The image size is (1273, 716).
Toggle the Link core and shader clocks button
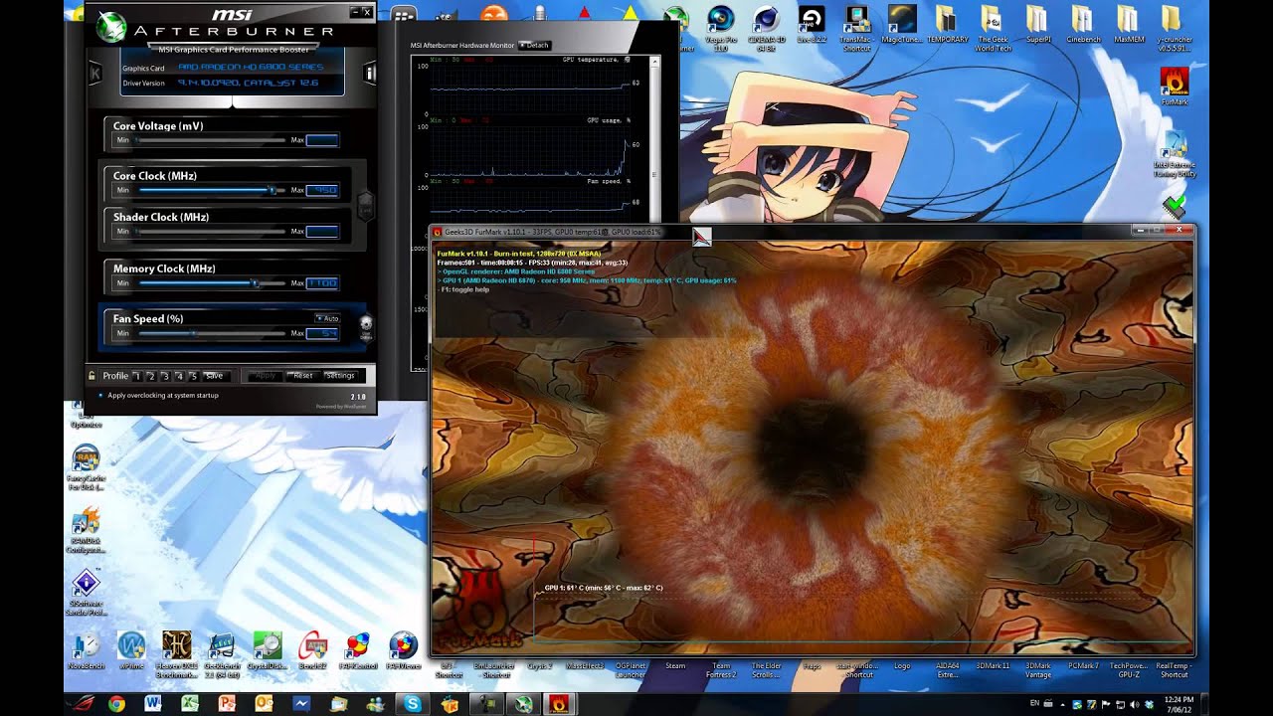pos(365,206)
